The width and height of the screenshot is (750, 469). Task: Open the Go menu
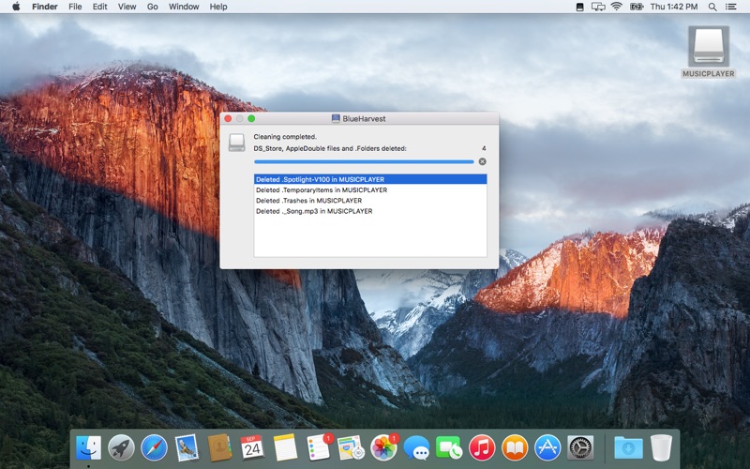tap(152, 7)
